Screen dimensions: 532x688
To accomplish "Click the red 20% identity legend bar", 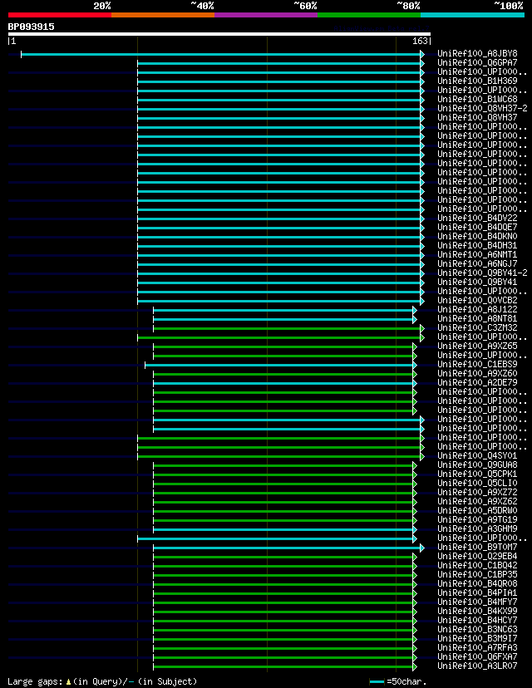I will 60,15.
